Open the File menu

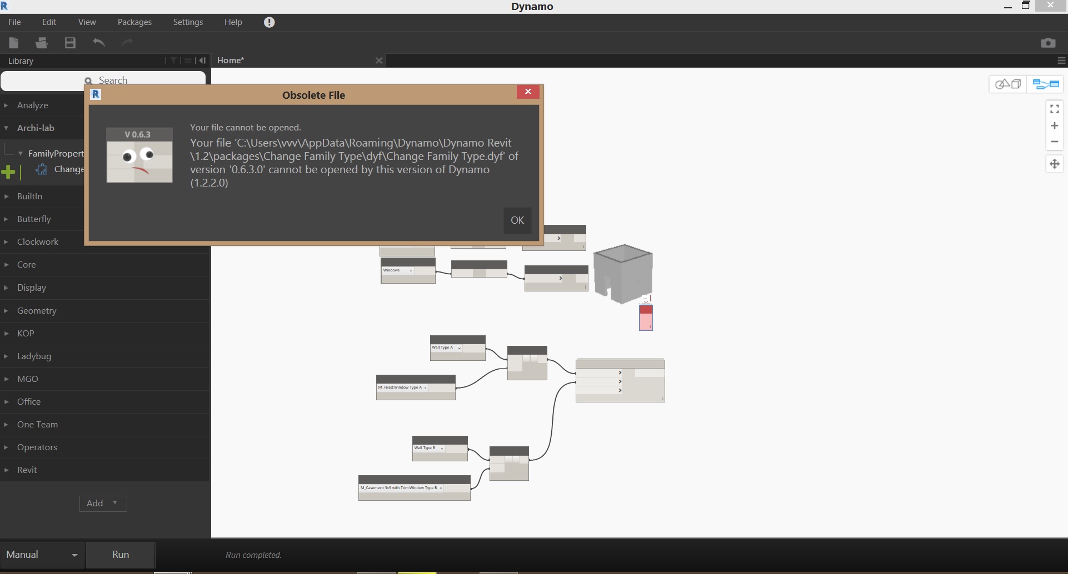point(14,22)
